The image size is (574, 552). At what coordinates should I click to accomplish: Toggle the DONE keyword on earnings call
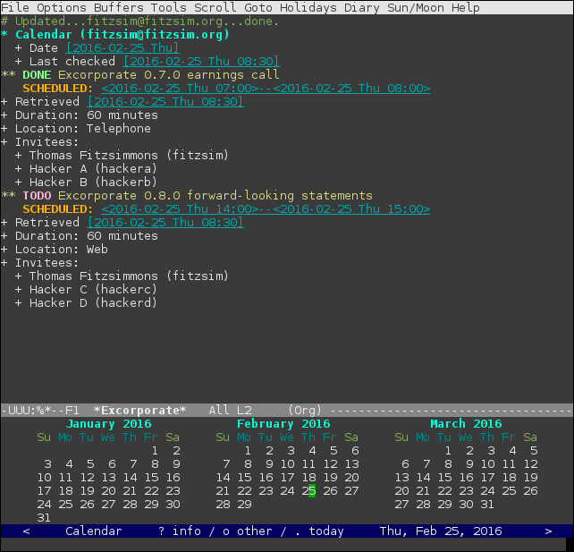coord(37,75)
